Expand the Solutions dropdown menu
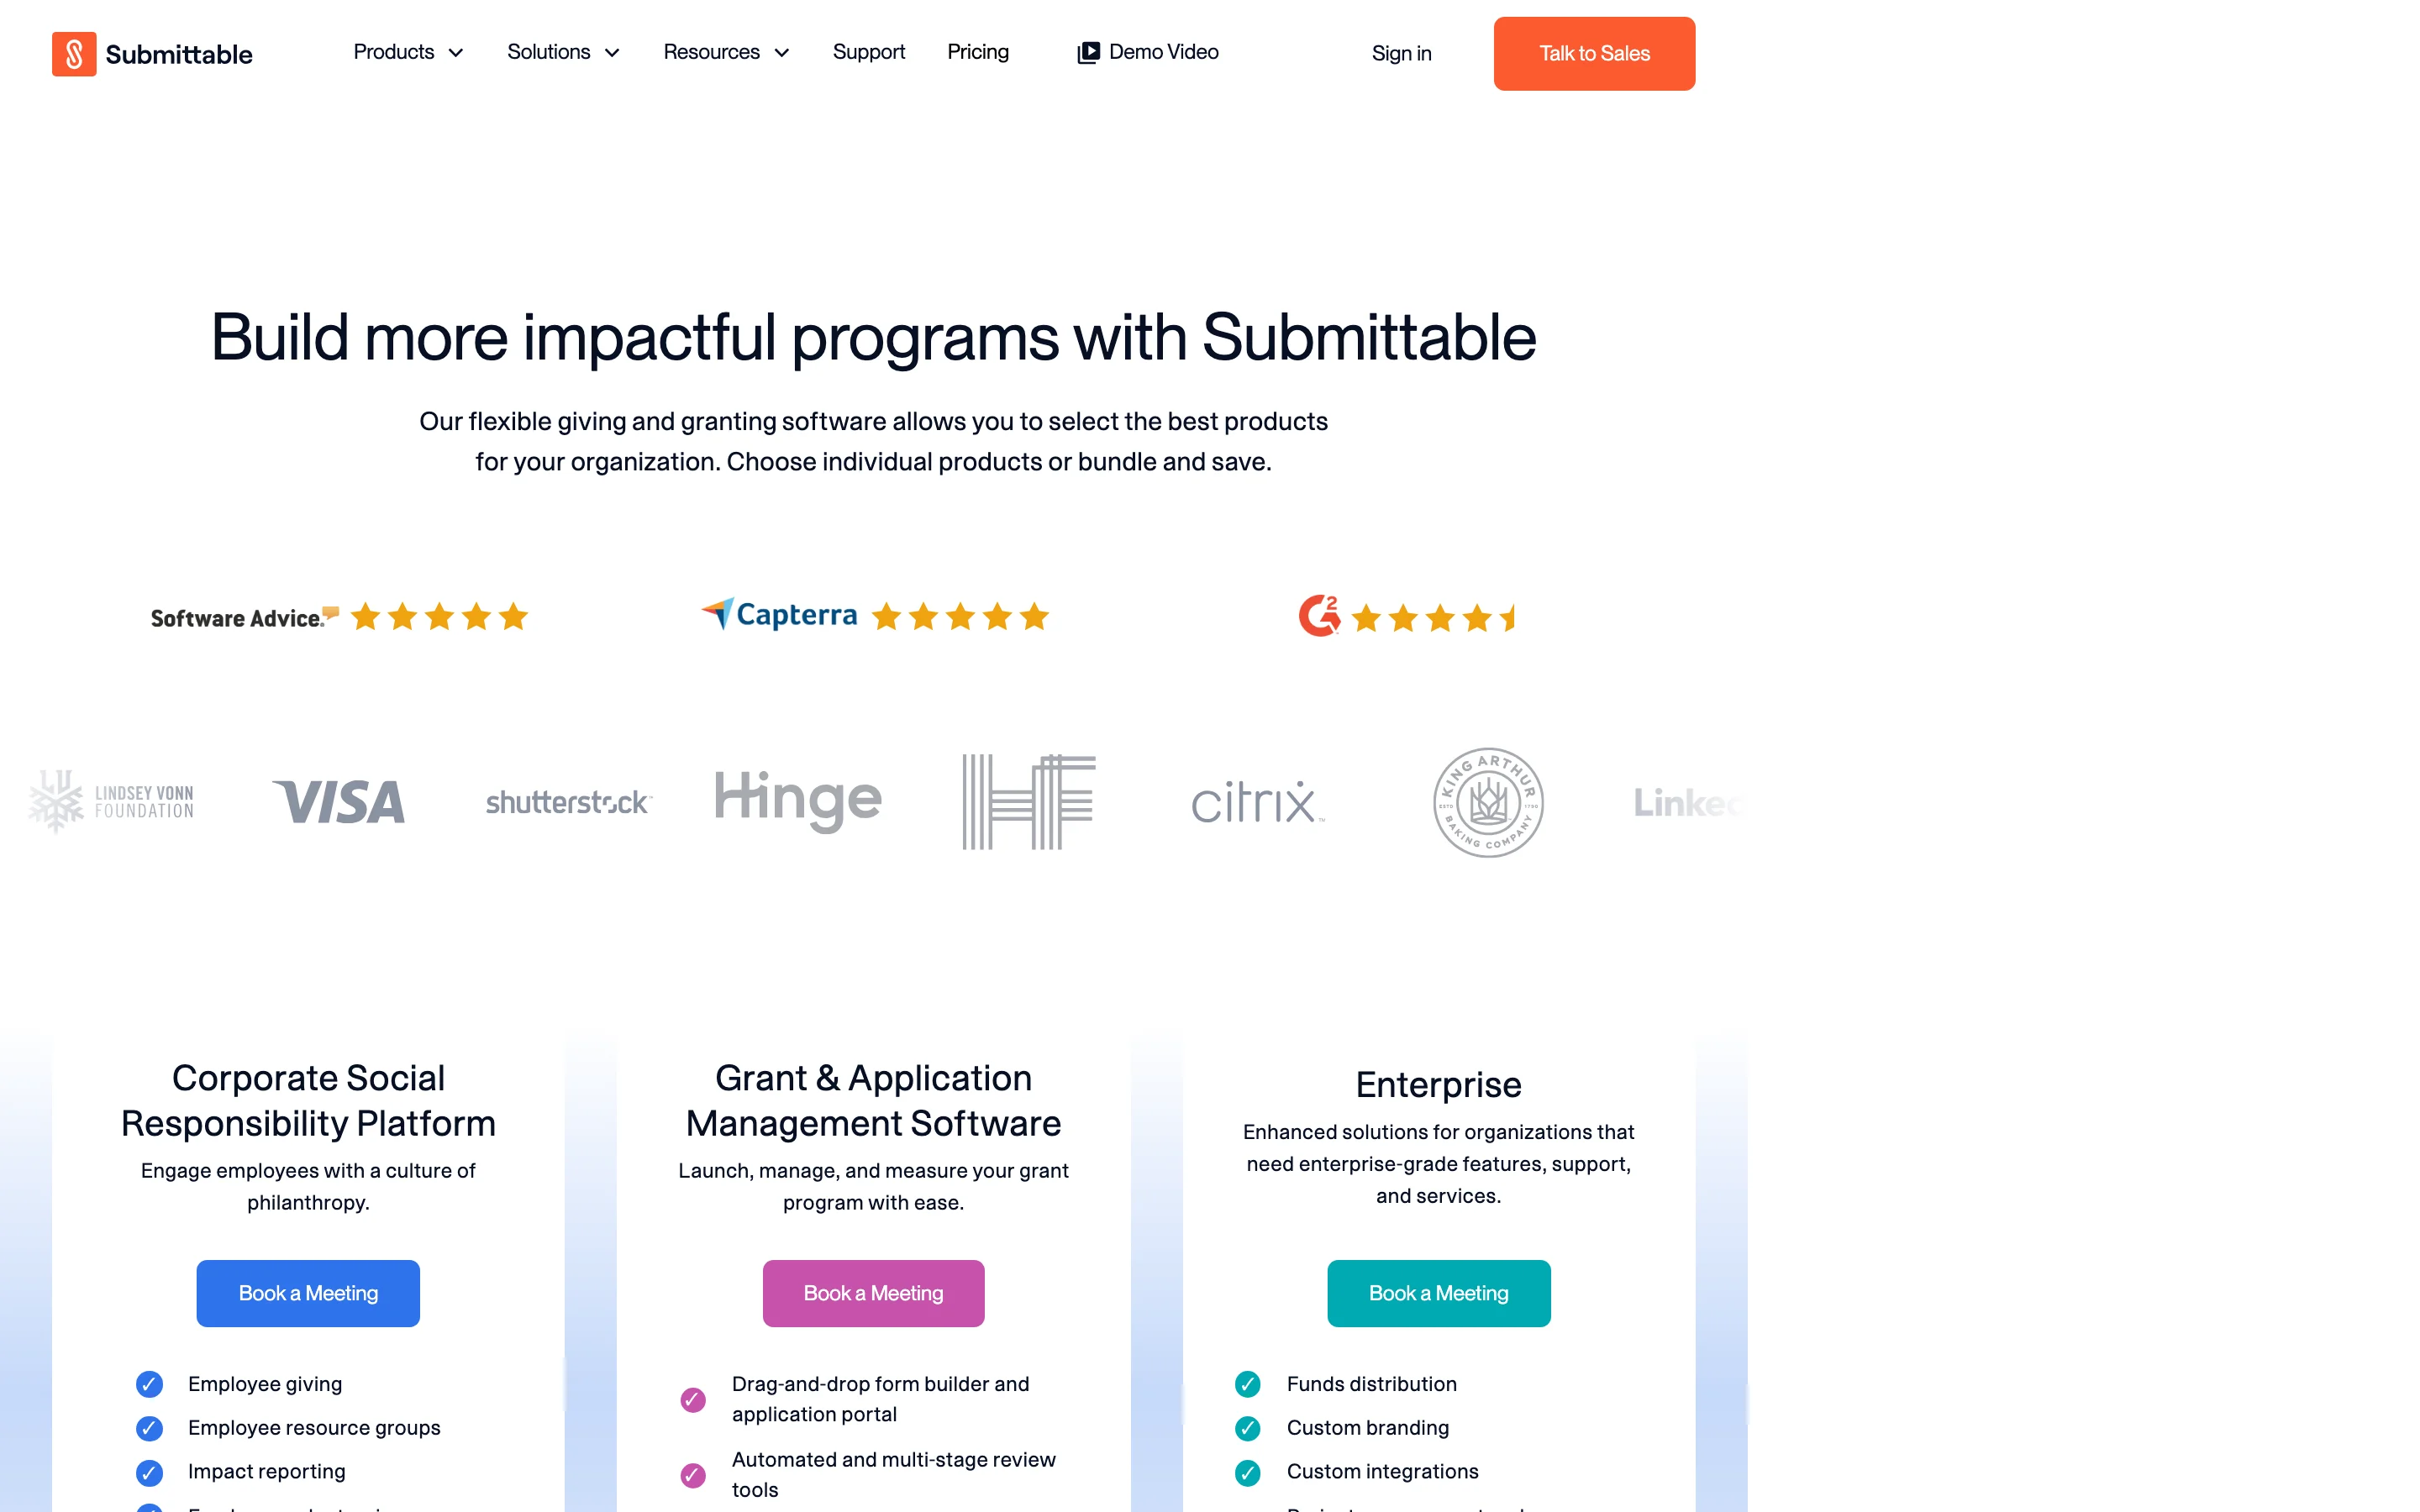Viewport: 2420px width, 1512px height. tap(563, 52)
